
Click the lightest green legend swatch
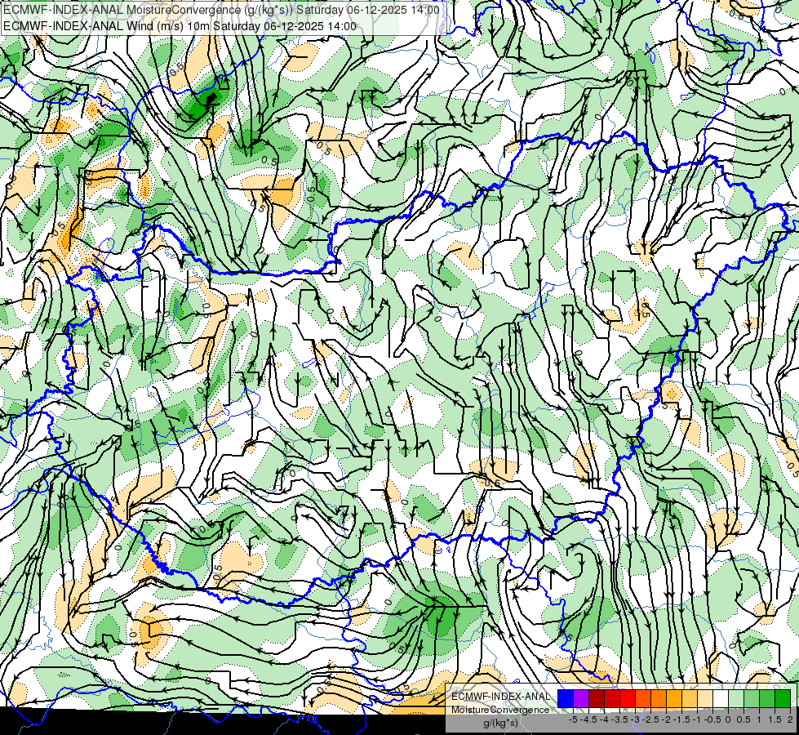point(736,698)
